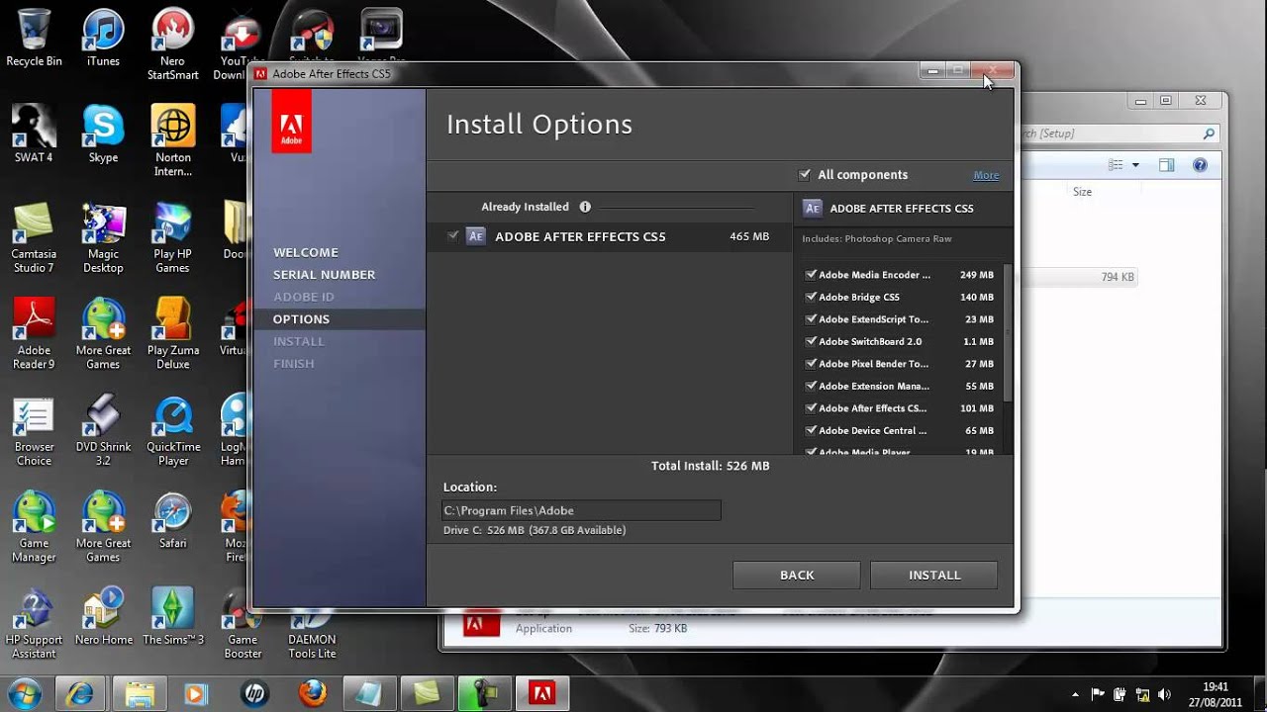The image size is (1267, 712).
Task: Uncheck Adobe SwitchBoard 2.0 component
Action: click(811, 341)
